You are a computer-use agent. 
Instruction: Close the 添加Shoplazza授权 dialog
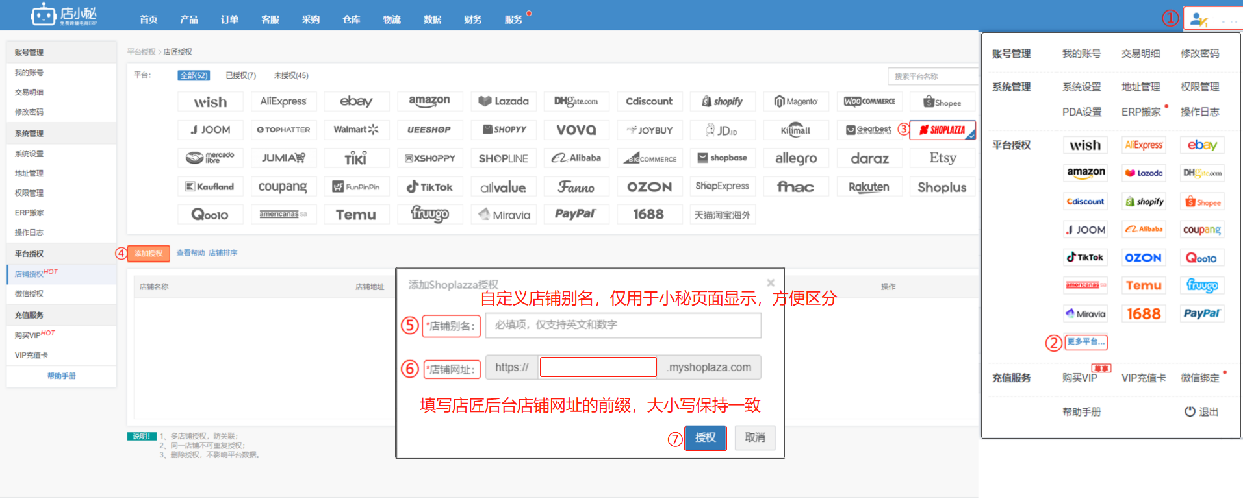[x=771, y=283]
